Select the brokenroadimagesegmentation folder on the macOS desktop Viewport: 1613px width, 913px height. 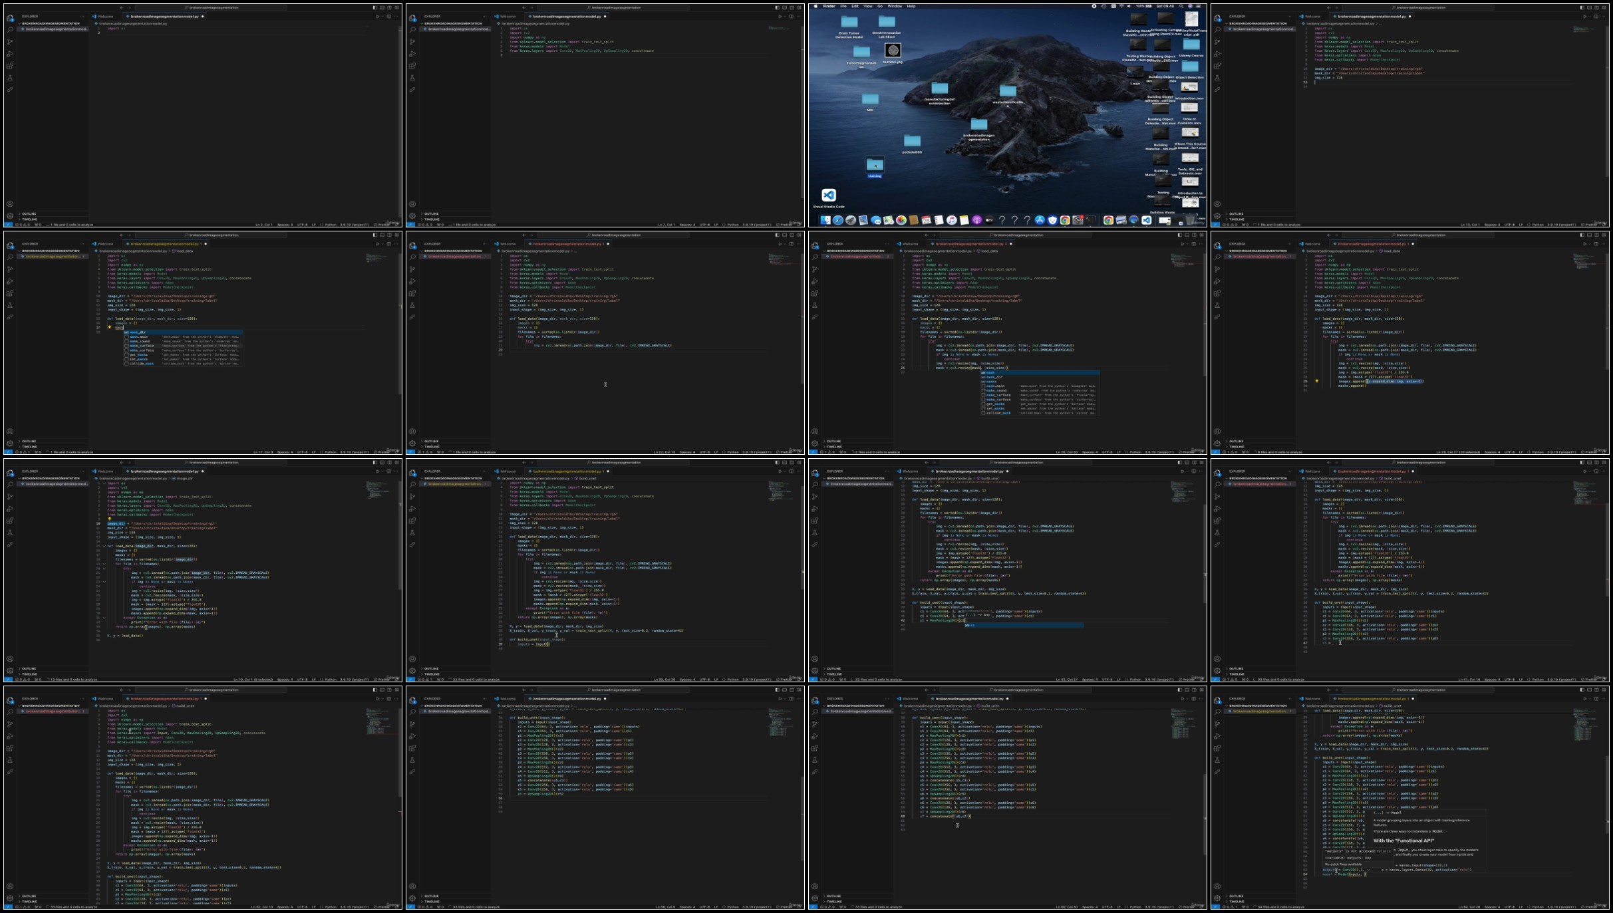978,124
